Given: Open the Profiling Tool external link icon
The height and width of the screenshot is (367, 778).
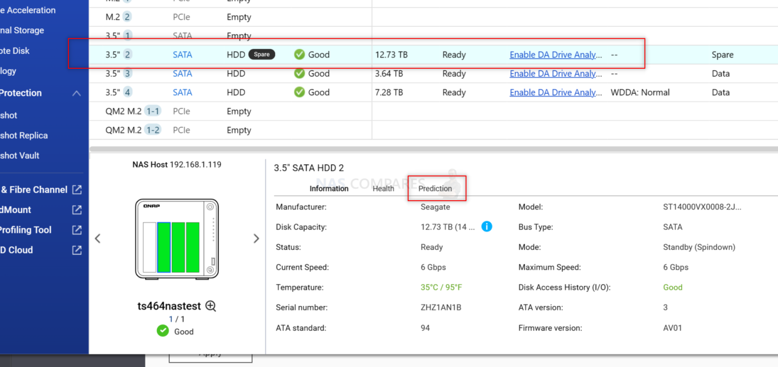Looking at the screenshot, I should pos(77,230).
